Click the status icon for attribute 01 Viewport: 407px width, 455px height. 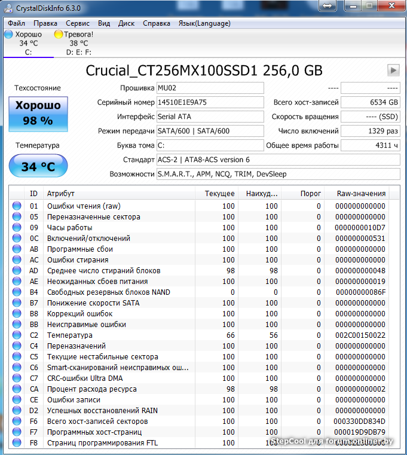(x=16, y=206)
